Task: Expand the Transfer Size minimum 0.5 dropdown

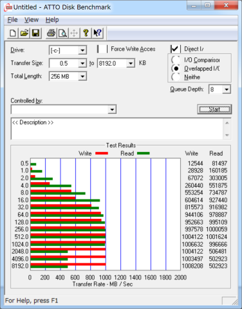Action: coord(82,64)
